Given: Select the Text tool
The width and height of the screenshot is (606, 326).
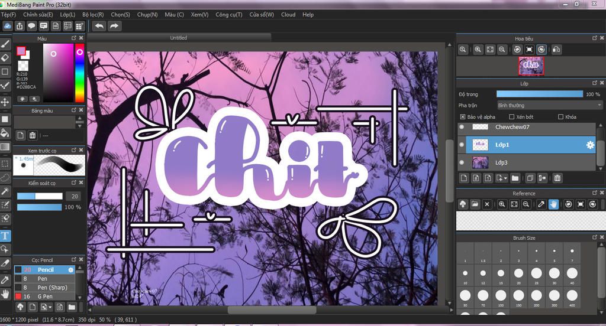Looking at the screenshot, I should pyautogui.click(x=5, y=236).
